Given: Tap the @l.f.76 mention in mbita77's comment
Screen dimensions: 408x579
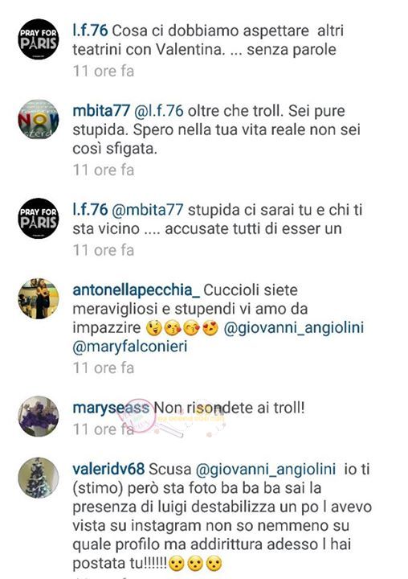Looking at the screenshot, I should [x=159, y=111].
